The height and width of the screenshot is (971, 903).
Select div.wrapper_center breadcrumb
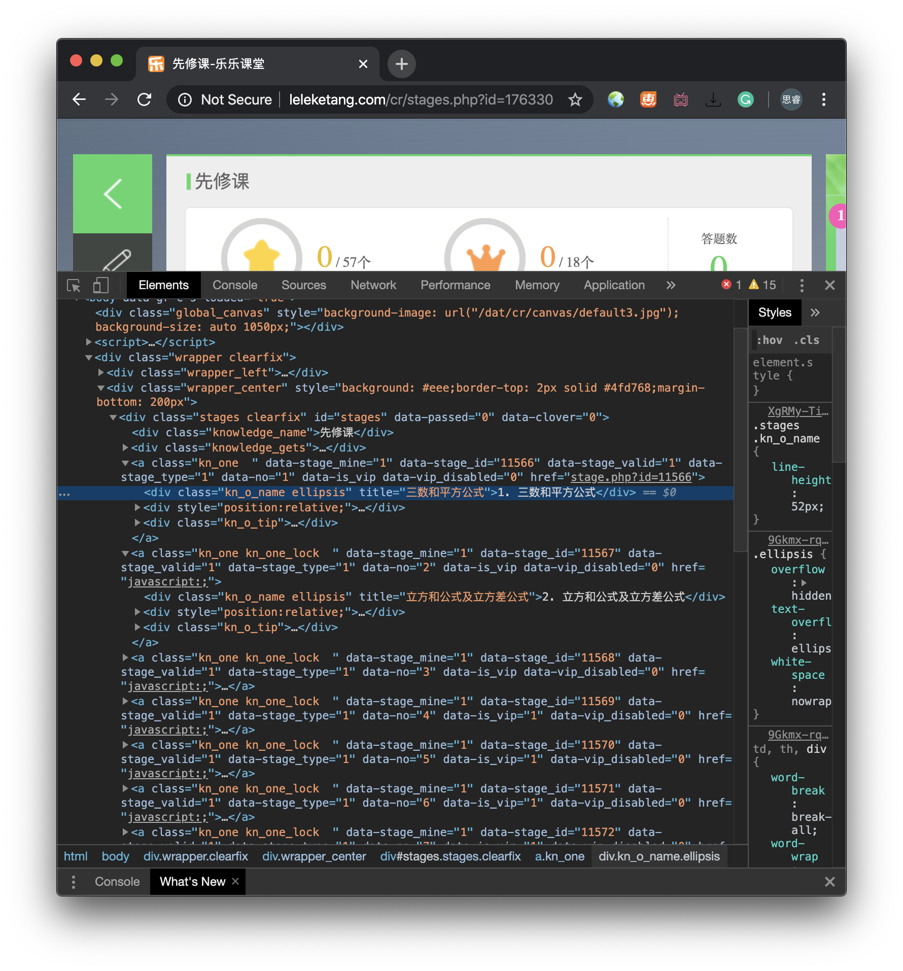pyautogui.click(x=314, y=856)
